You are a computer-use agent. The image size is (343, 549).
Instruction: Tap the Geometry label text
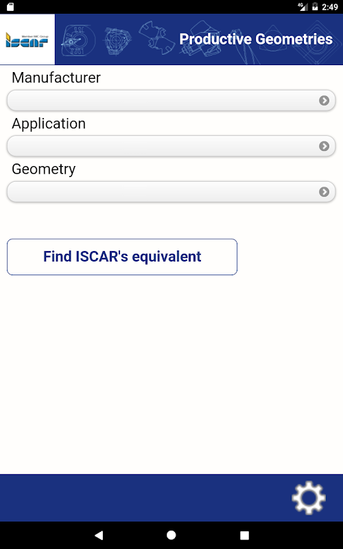[43, 169]
